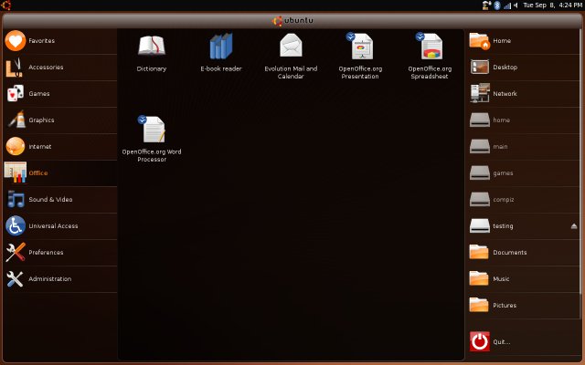Launch the Dictionary application icon
Viewport: 585px width, 365px height.
[x=152, y=46]
